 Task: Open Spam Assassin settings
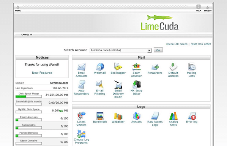click(137, 67)
